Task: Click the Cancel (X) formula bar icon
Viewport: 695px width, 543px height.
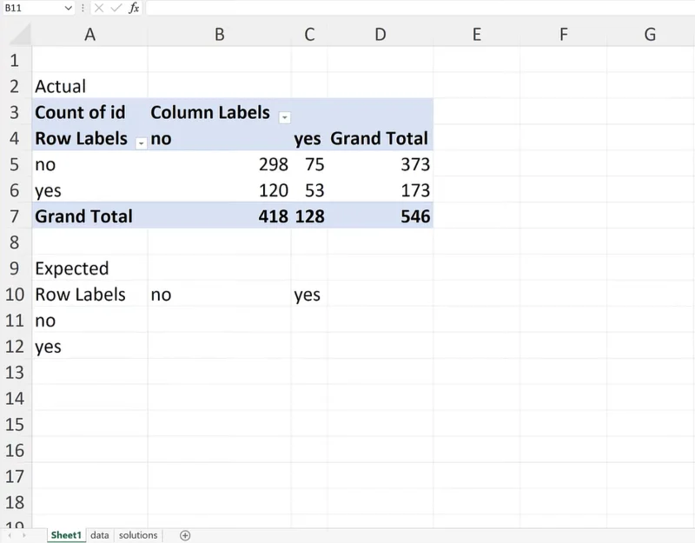Action: [99, 8]
